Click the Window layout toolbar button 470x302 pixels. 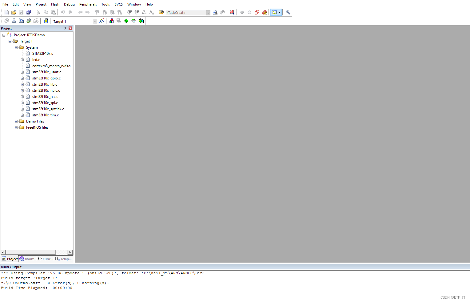point(274,12)
